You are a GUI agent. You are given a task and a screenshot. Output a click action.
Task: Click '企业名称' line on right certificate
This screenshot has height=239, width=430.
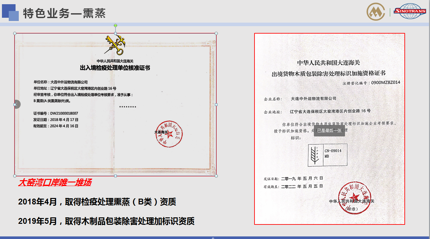click(300, 99)
